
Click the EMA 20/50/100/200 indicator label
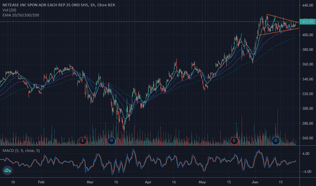pos(21,15)
